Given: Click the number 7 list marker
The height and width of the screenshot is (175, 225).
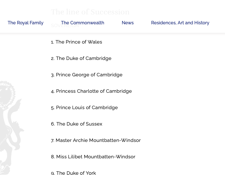Looking at the screenshot, I should (52, 141).
